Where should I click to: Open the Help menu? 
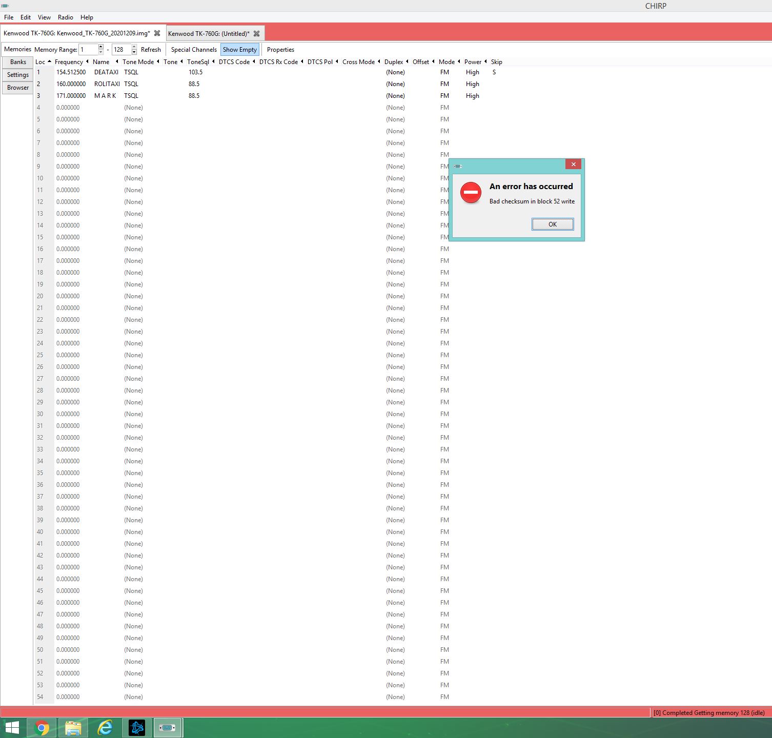[x=87, y=17]
